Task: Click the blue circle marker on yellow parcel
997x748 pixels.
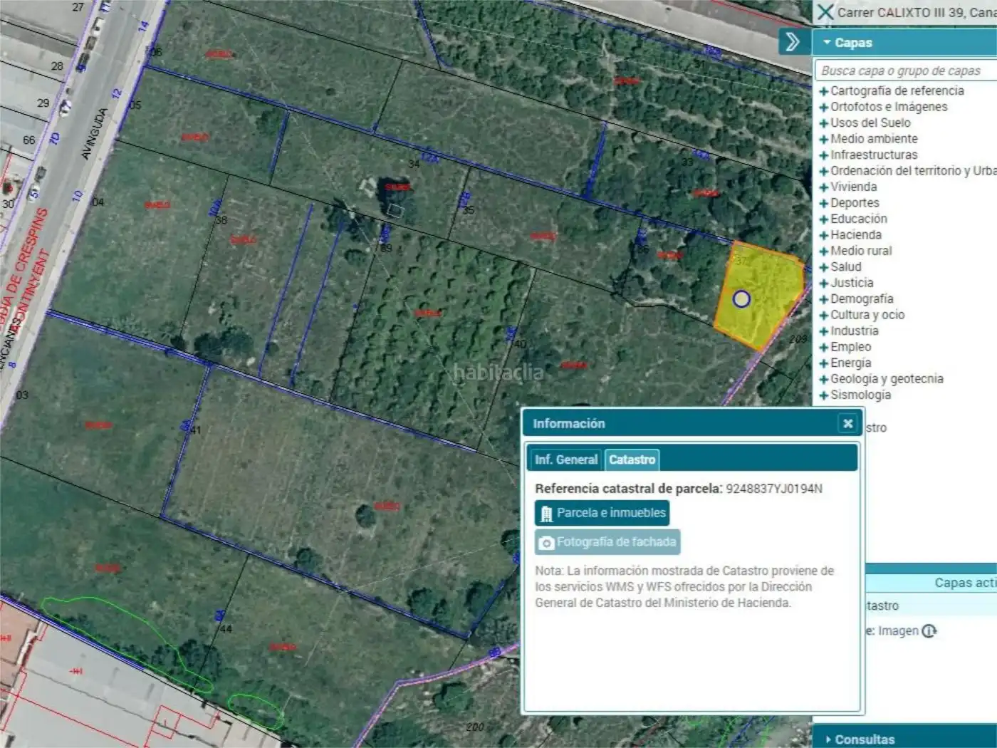Action: [741, 298]
